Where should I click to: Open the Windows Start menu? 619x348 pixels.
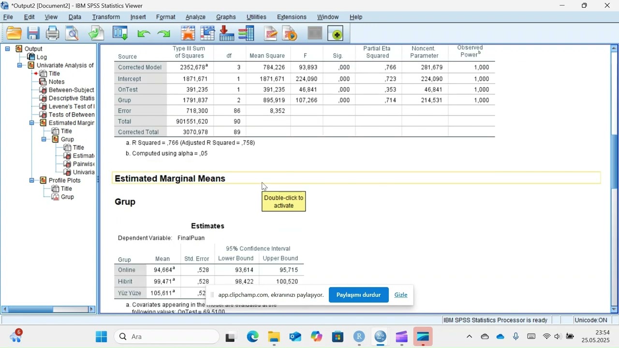102,337
